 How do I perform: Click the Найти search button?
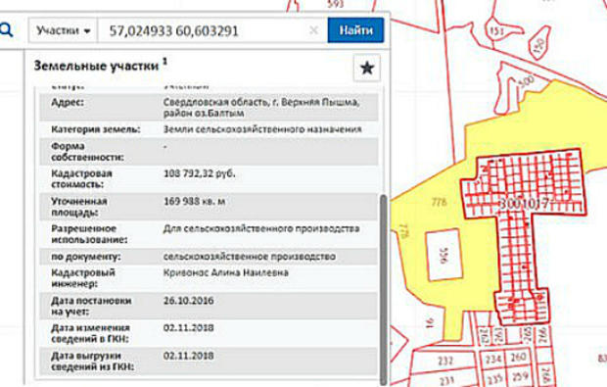355,30
